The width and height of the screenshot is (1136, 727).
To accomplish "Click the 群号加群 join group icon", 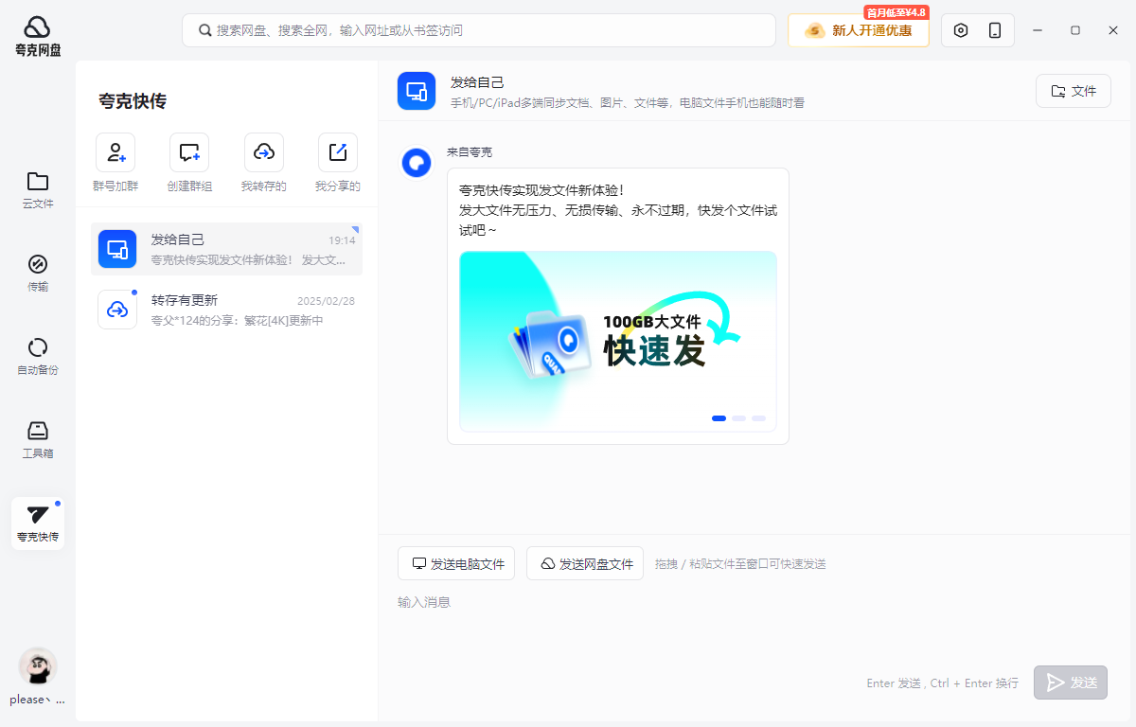I will point(115,152).
